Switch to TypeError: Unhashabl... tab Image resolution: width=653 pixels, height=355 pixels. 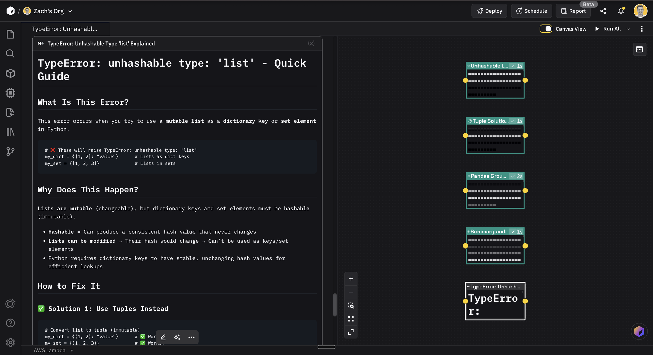pos(65,29)
